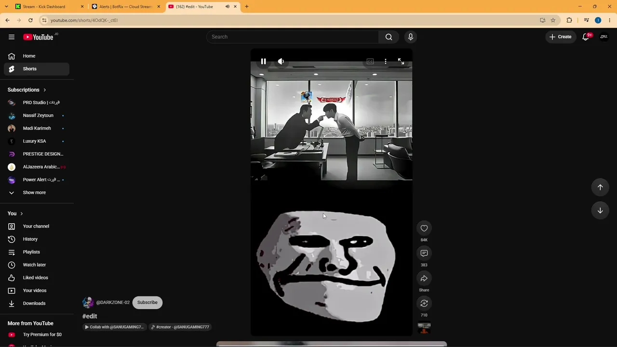Close the Stream - Kick Dashboard tab
Image resolution: width=617 pixels, height=347 pixels.
tap(82, 7)
